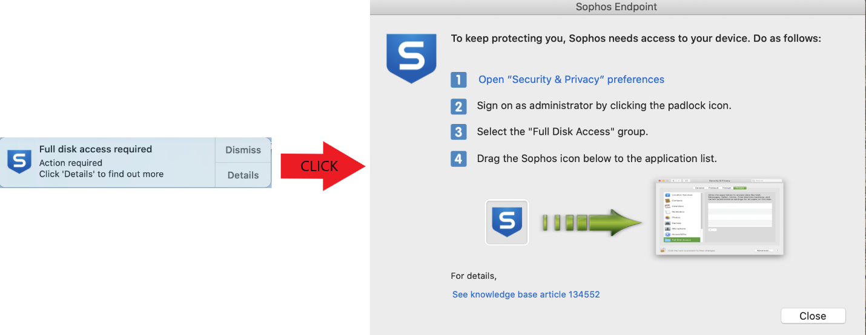
Task: Click the step 1 number badge
Action: [x=458, y=80]
